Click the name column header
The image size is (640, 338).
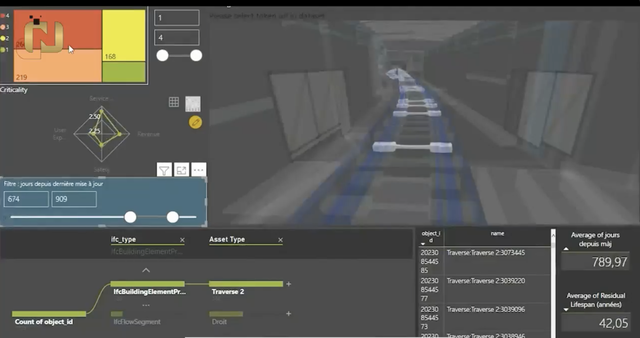[x=497, y=234]
